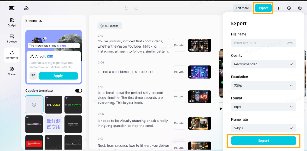This screenshot has width=307, height=151.
Task: Open the Frame rate 24fps dropdown
Action: point(263,128)
